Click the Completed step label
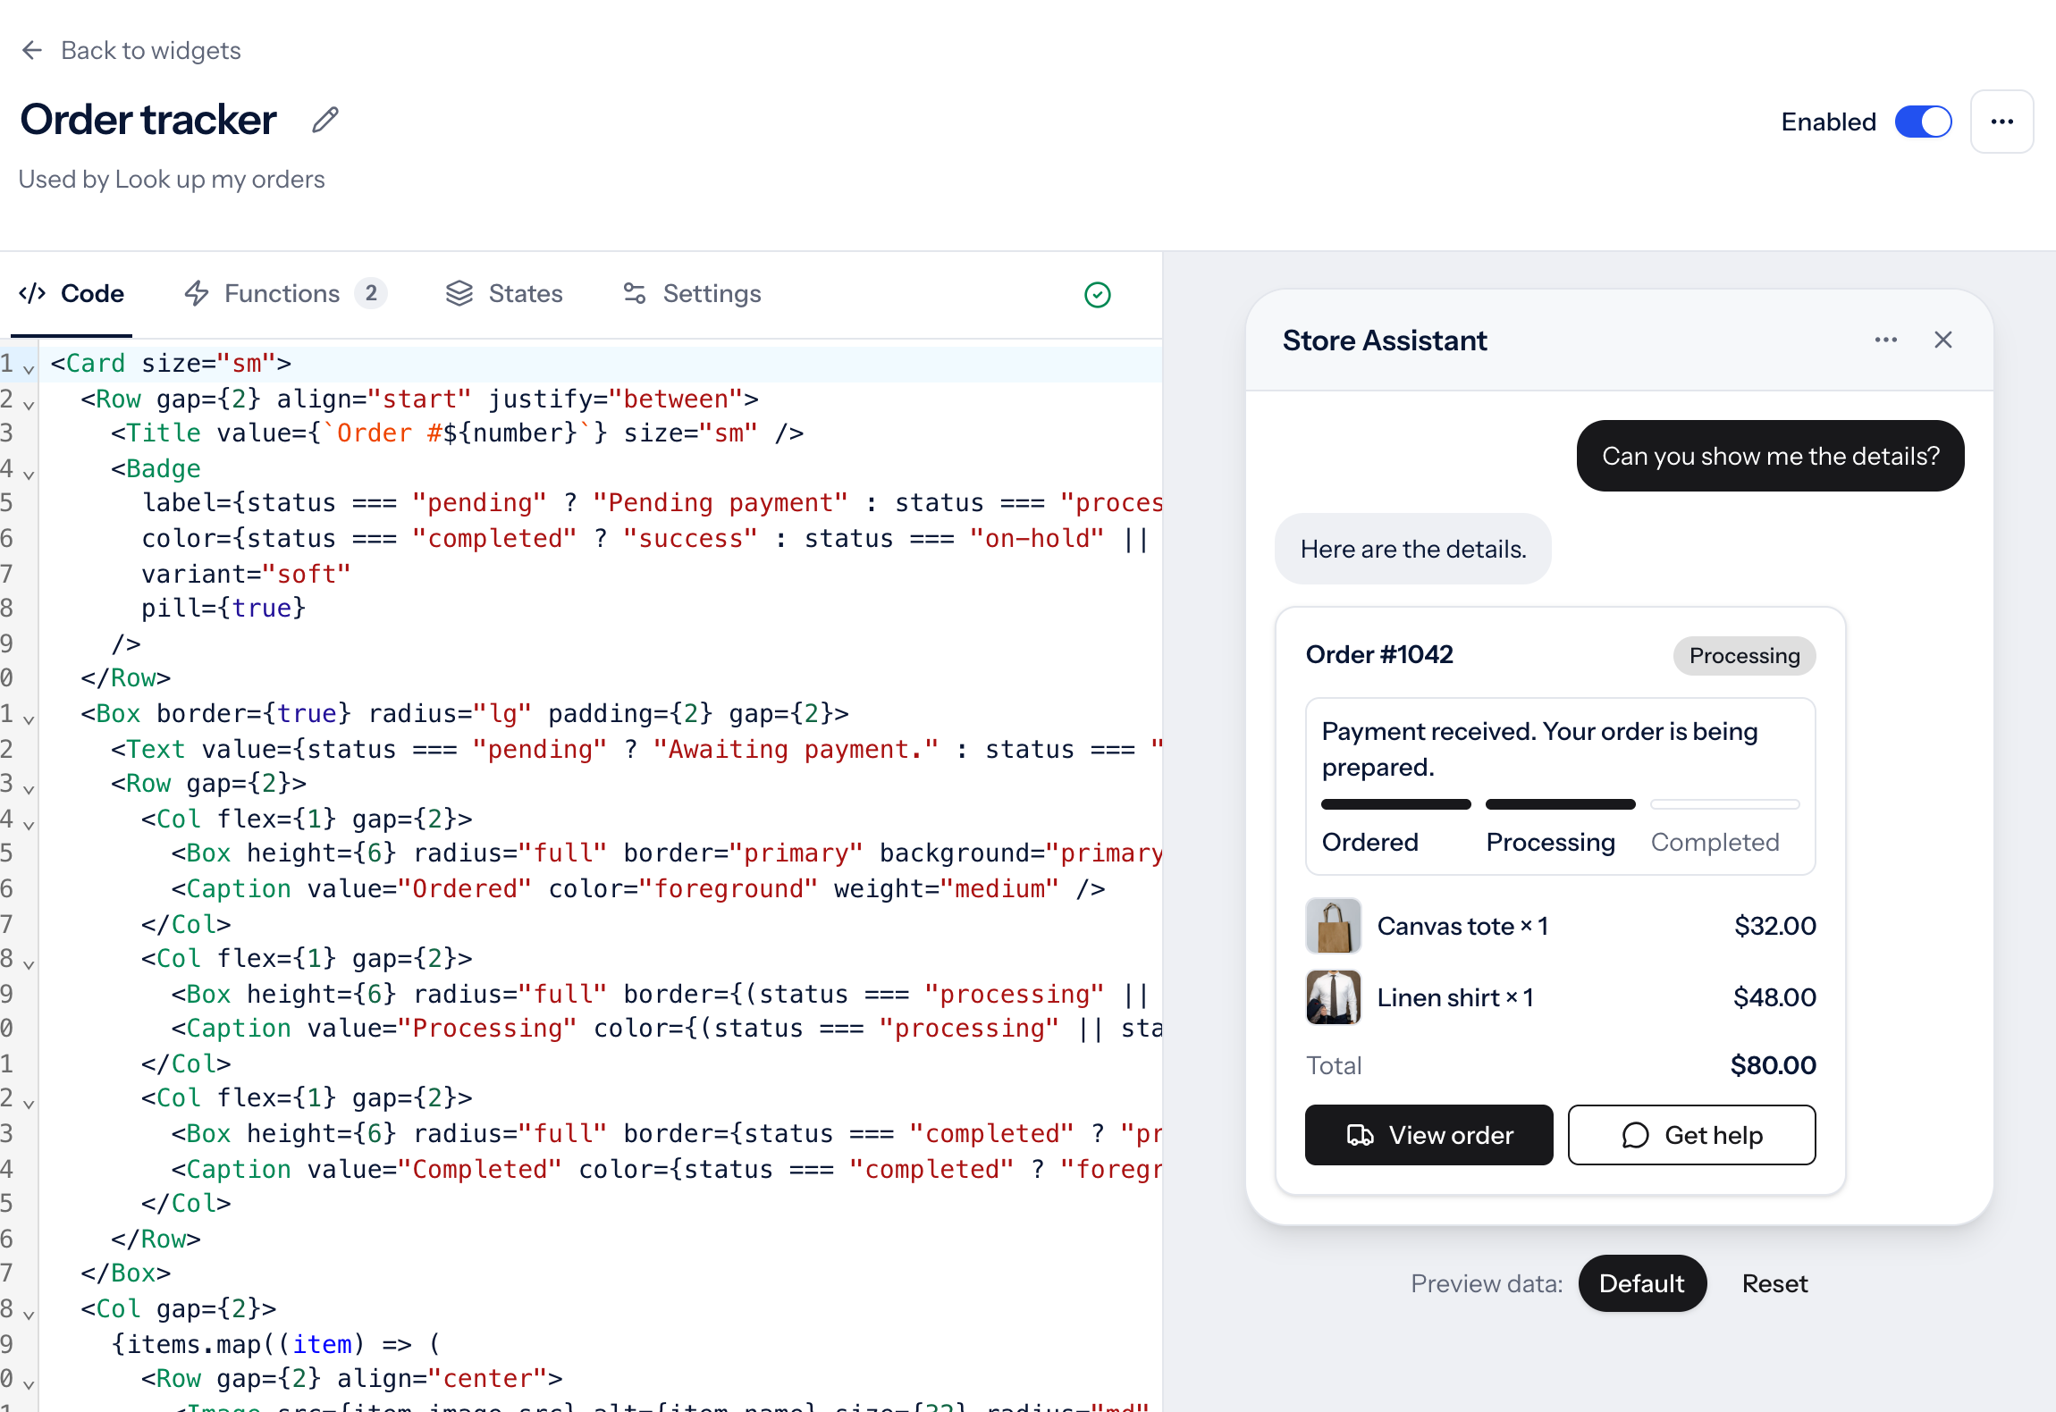Image resolution: width=2056 pixels, height=1412 pixels. [1715, 842]
